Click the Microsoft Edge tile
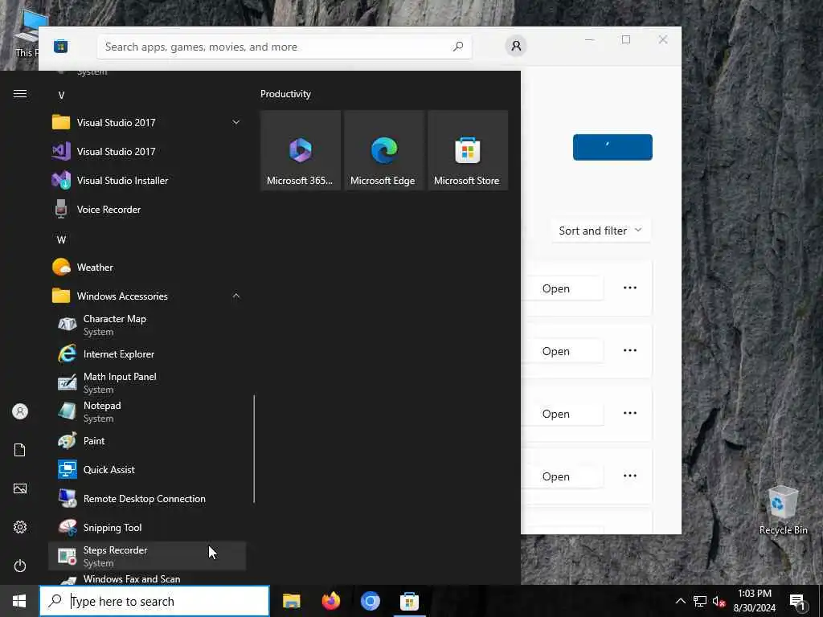Image resolution: width=823 pixels, height=617 pixels. tap(383, 150)
